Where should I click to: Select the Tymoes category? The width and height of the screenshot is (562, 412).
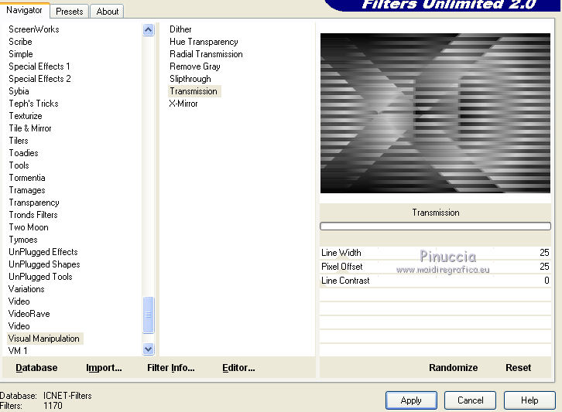click(23, 240)
